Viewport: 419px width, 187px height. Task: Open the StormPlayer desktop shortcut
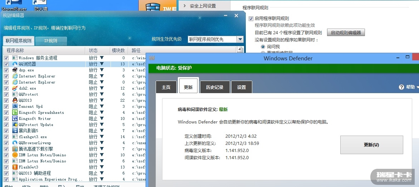coord(14,5)
